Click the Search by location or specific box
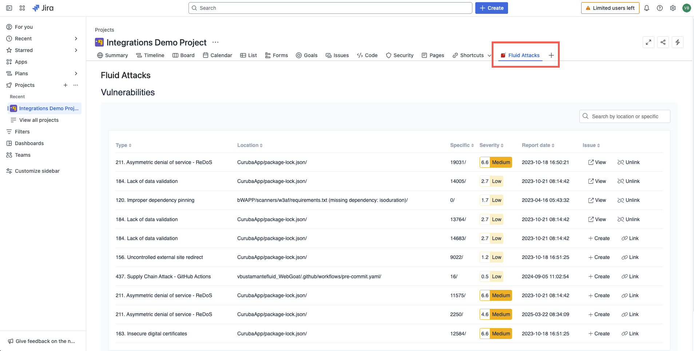Image resolution: width=694 pixels, height=351 pixels. pyautogui.click(x=624, y=116)
